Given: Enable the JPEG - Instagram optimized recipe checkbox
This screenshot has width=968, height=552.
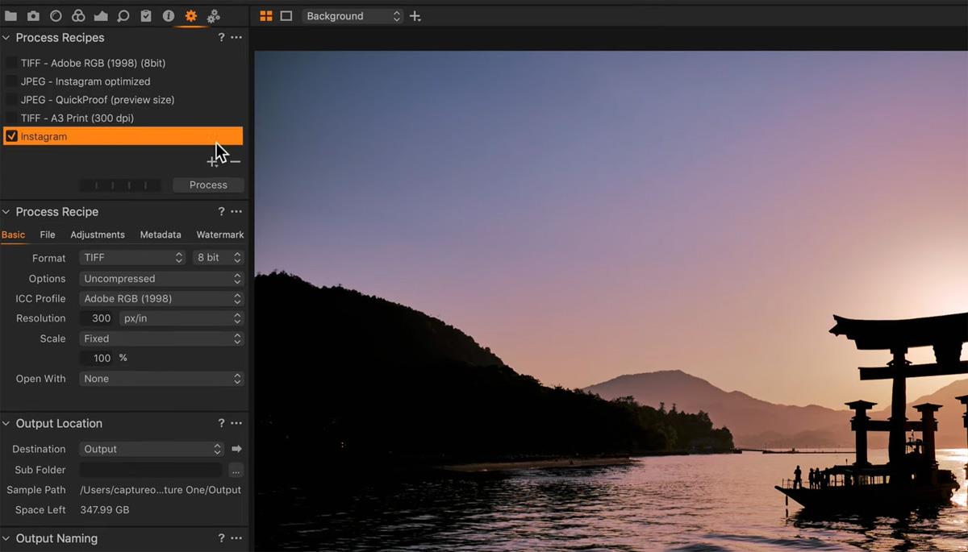Looking at the screenshot, I should [12, 81].
